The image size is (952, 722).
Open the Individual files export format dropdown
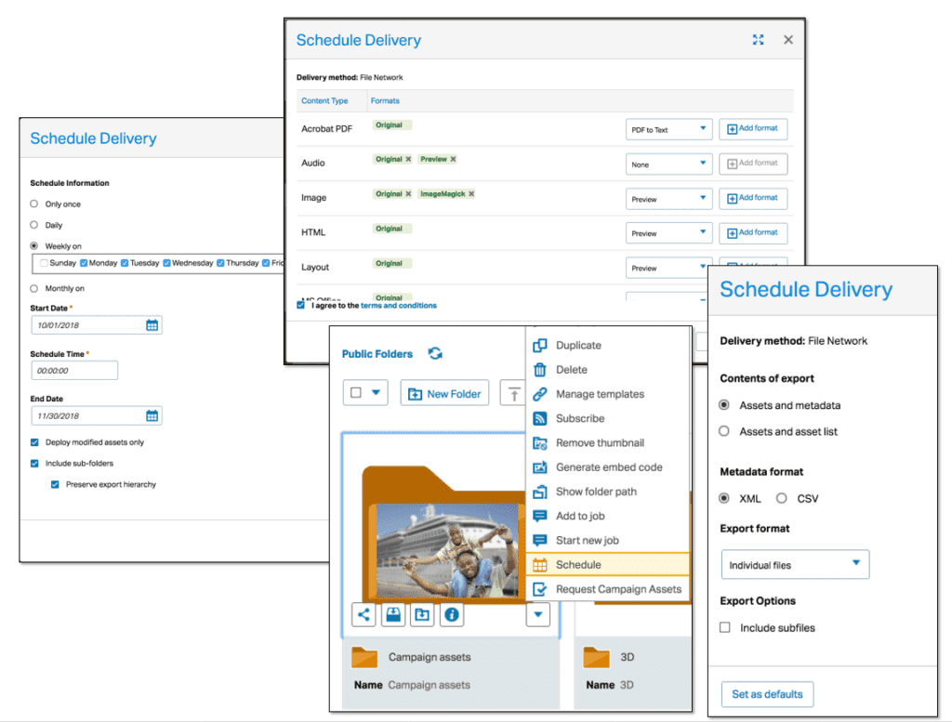795,564
